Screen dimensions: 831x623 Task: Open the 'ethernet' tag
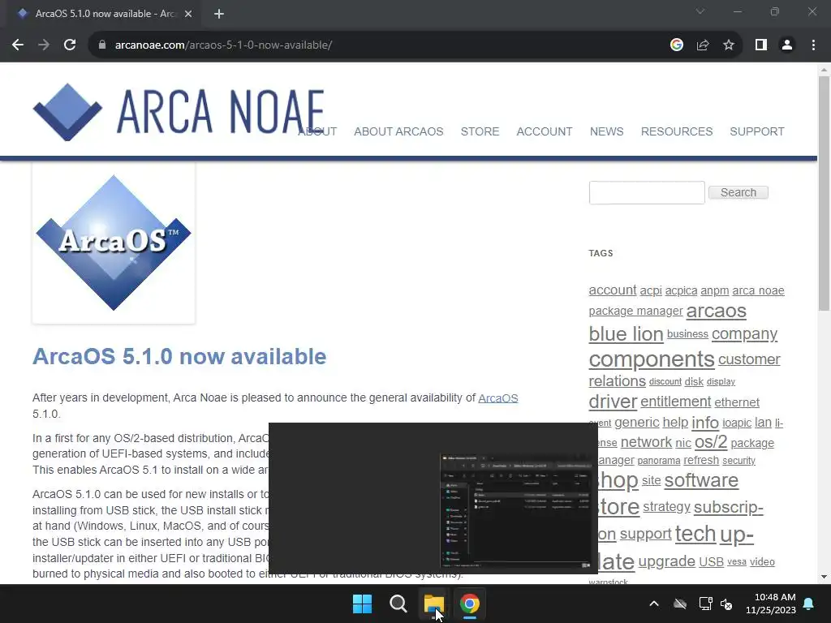(737, 402)
